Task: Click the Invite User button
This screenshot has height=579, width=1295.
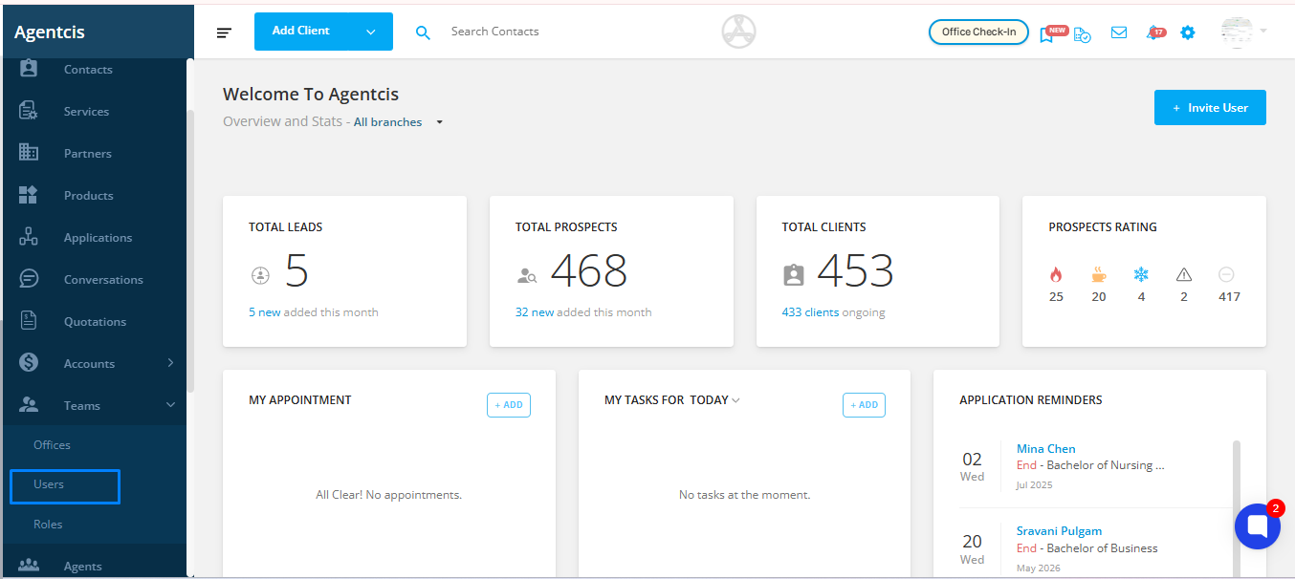Action: point(1210,108)
